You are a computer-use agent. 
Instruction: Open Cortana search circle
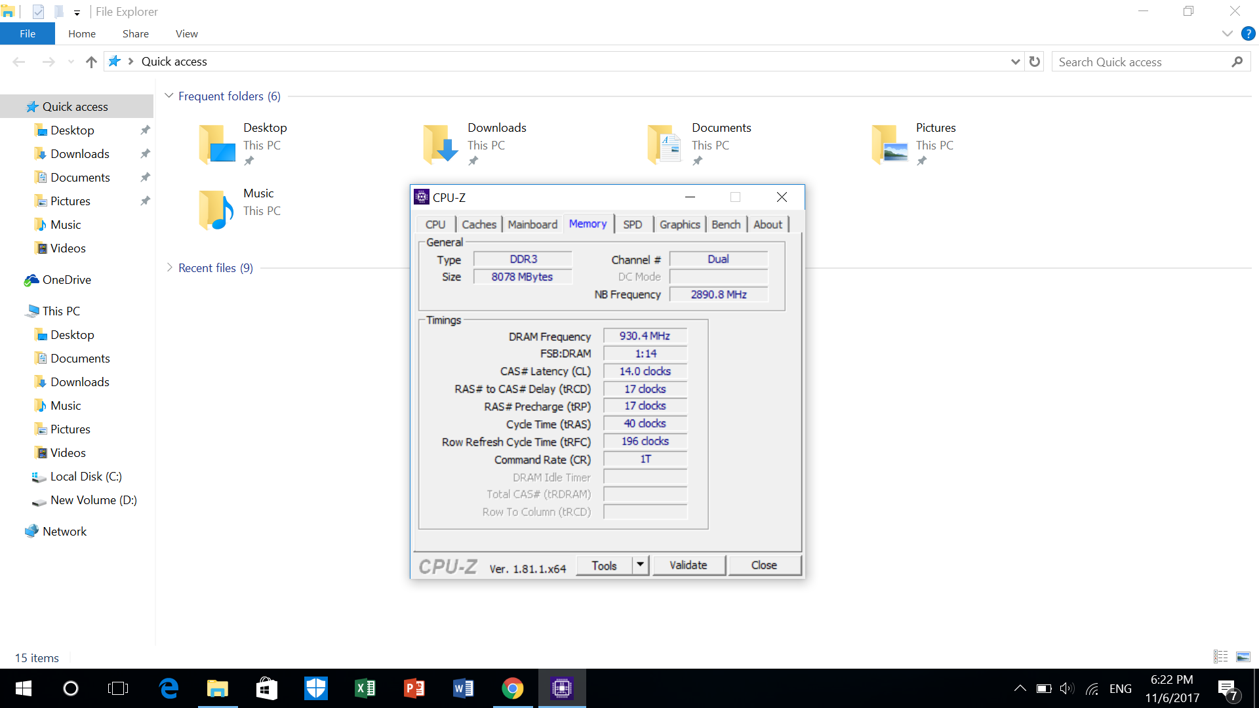[x=71, y=688]
